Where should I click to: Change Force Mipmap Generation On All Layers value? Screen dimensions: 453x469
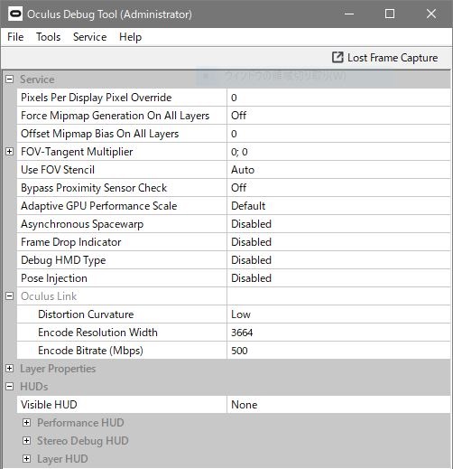pos(338,116)
